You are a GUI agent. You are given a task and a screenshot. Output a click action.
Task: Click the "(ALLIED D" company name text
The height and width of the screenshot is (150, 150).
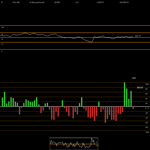click(x=124, y=2)
